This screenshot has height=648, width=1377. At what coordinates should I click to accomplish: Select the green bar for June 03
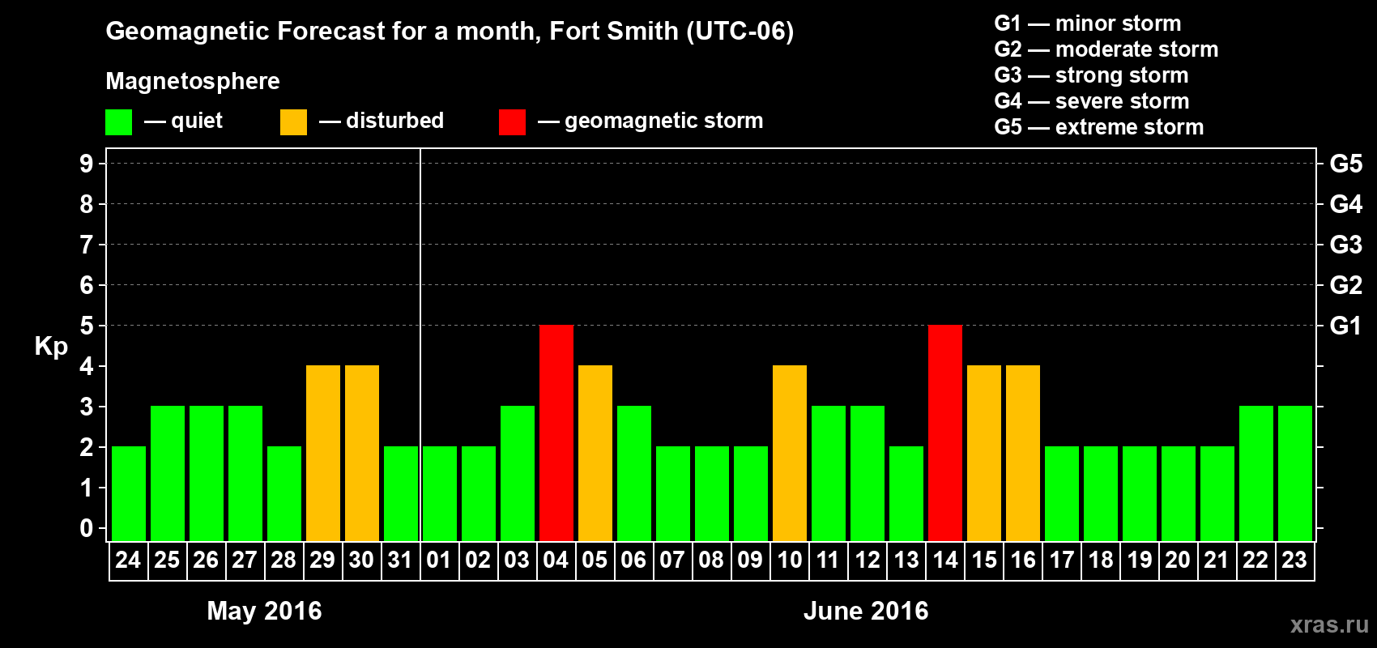coord(518,473)
